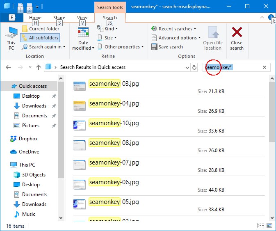
Task: Open Customize Quick Access Toolbar arrow
Action: point(37,7)
